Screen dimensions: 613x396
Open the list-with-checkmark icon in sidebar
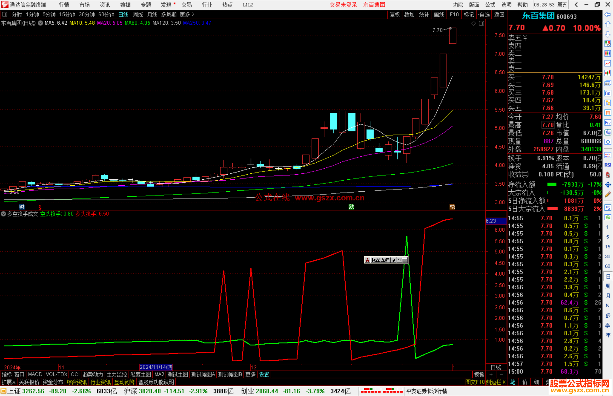[608, 44]
